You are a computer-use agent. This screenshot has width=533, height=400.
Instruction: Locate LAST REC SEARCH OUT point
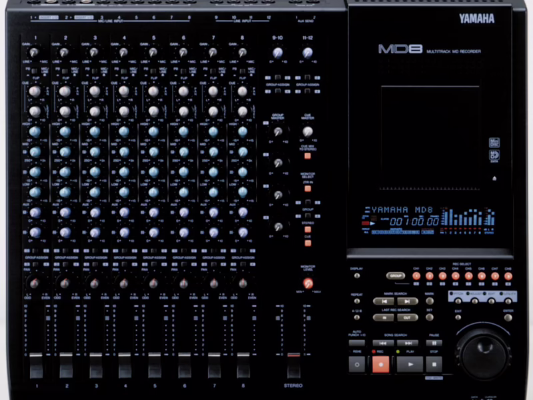407,318
